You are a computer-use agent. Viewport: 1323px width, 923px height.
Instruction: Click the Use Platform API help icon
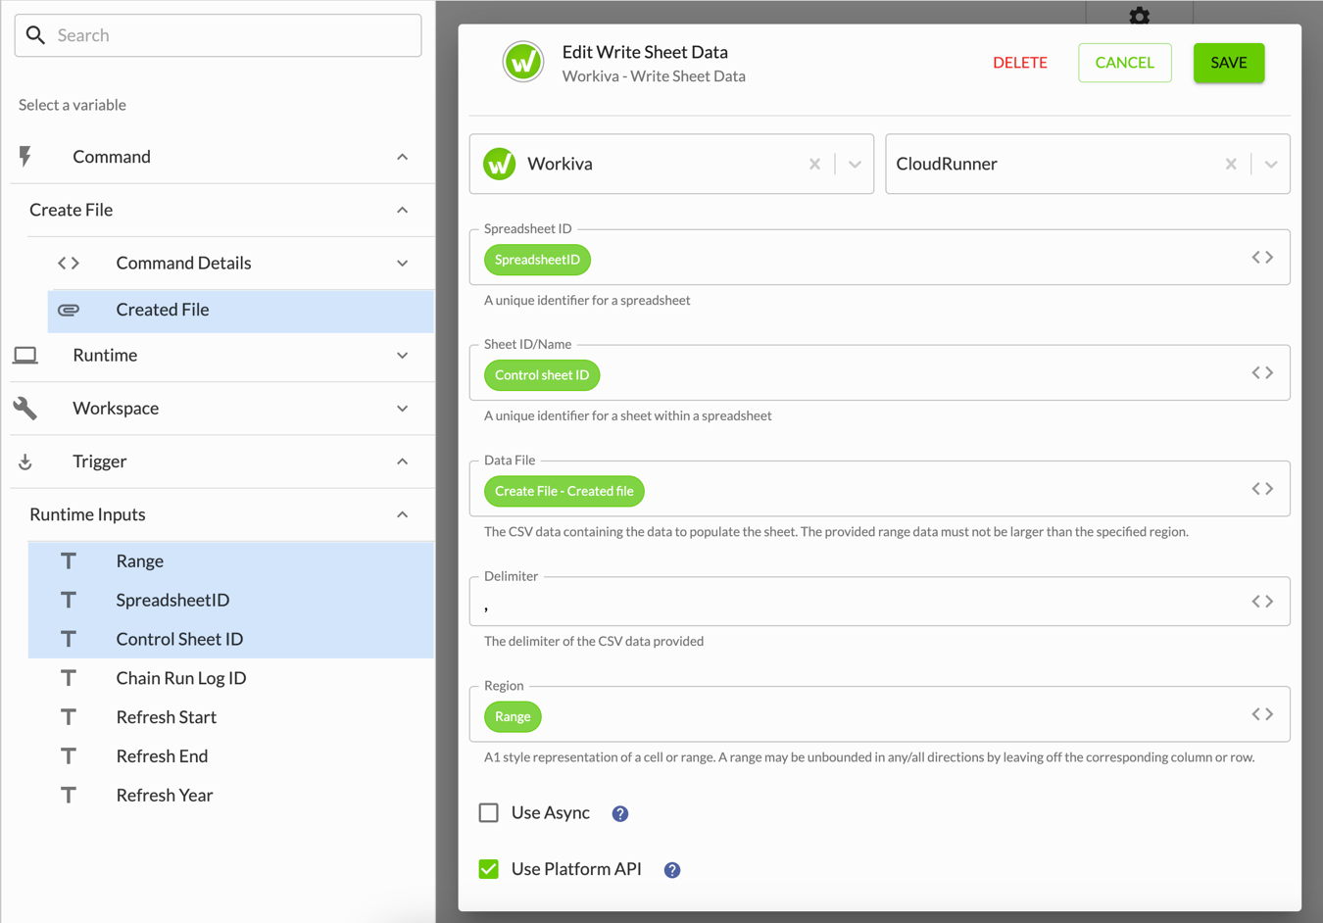[672, 870]
